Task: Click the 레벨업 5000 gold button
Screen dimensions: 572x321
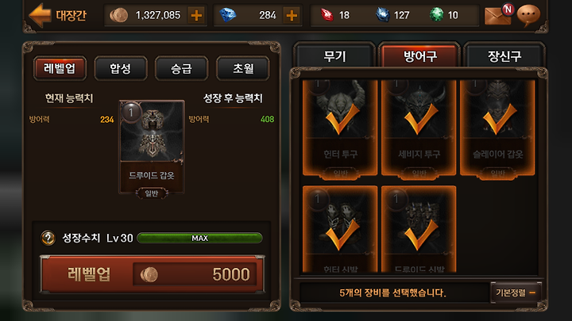Action: pyautogui.click(x=152, y=274)
